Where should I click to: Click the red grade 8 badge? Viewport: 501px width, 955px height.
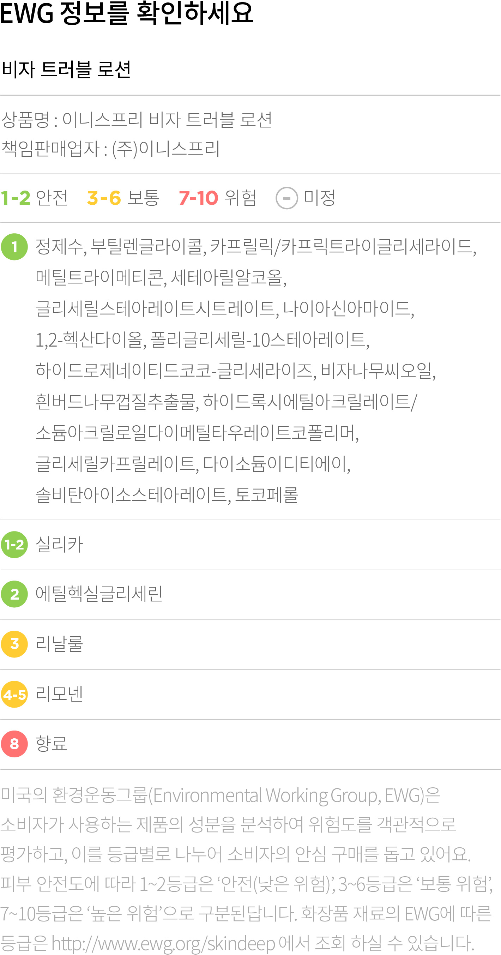pos(14,744)
